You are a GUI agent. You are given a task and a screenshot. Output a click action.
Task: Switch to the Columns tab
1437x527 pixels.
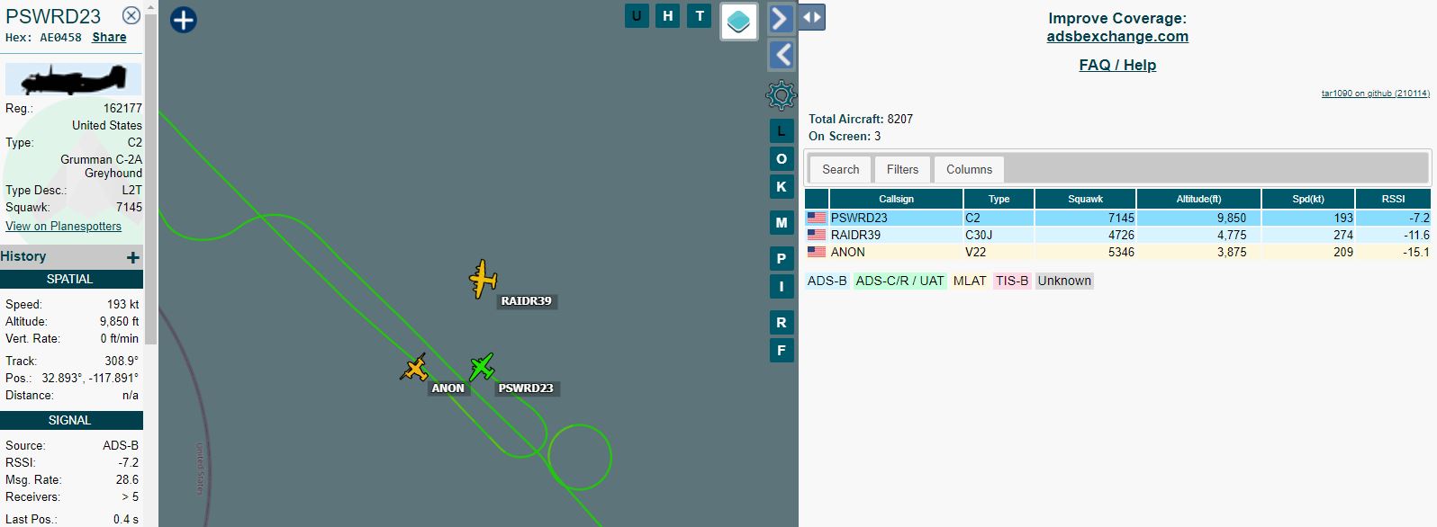pyautogui.click(x=969, y=169)
